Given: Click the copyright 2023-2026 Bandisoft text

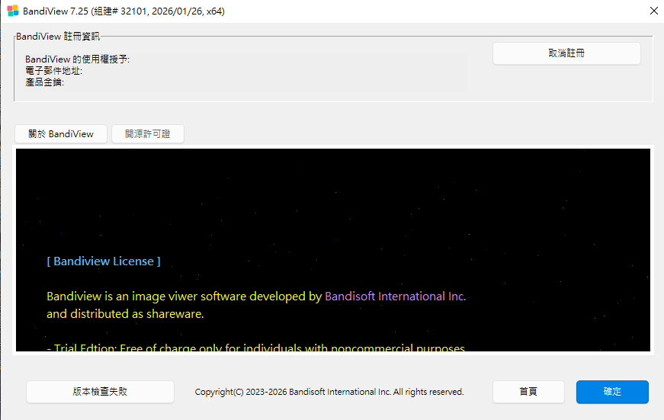Looking at the screenshot, I should pos(329,392).
